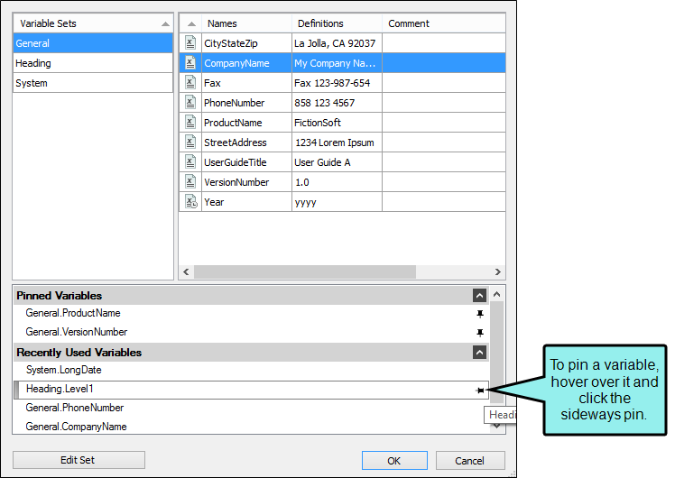
Task: Click the UserGuideTitle variable icon
Action: coord(190,161)
